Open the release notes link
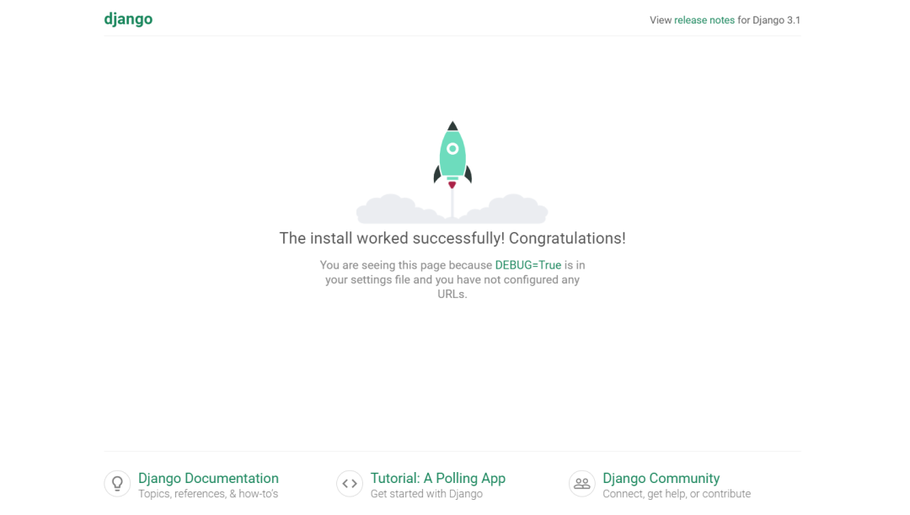This screenshot has width=910, height=515. (704, 20)
